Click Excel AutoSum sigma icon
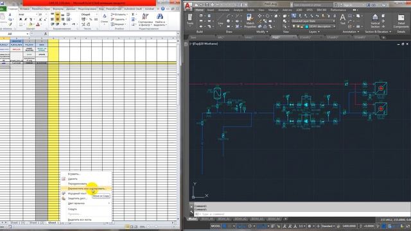411x231 pixels. (x=133, y=14)
